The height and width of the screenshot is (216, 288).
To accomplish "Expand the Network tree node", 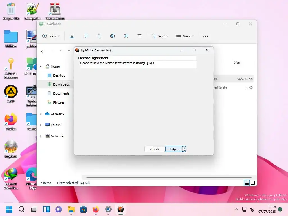I will (41, 136).
